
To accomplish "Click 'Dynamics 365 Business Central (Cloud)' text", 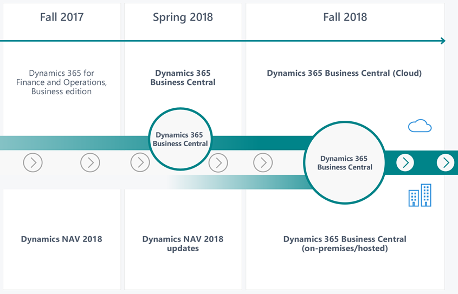I will [x=344, y=73].
